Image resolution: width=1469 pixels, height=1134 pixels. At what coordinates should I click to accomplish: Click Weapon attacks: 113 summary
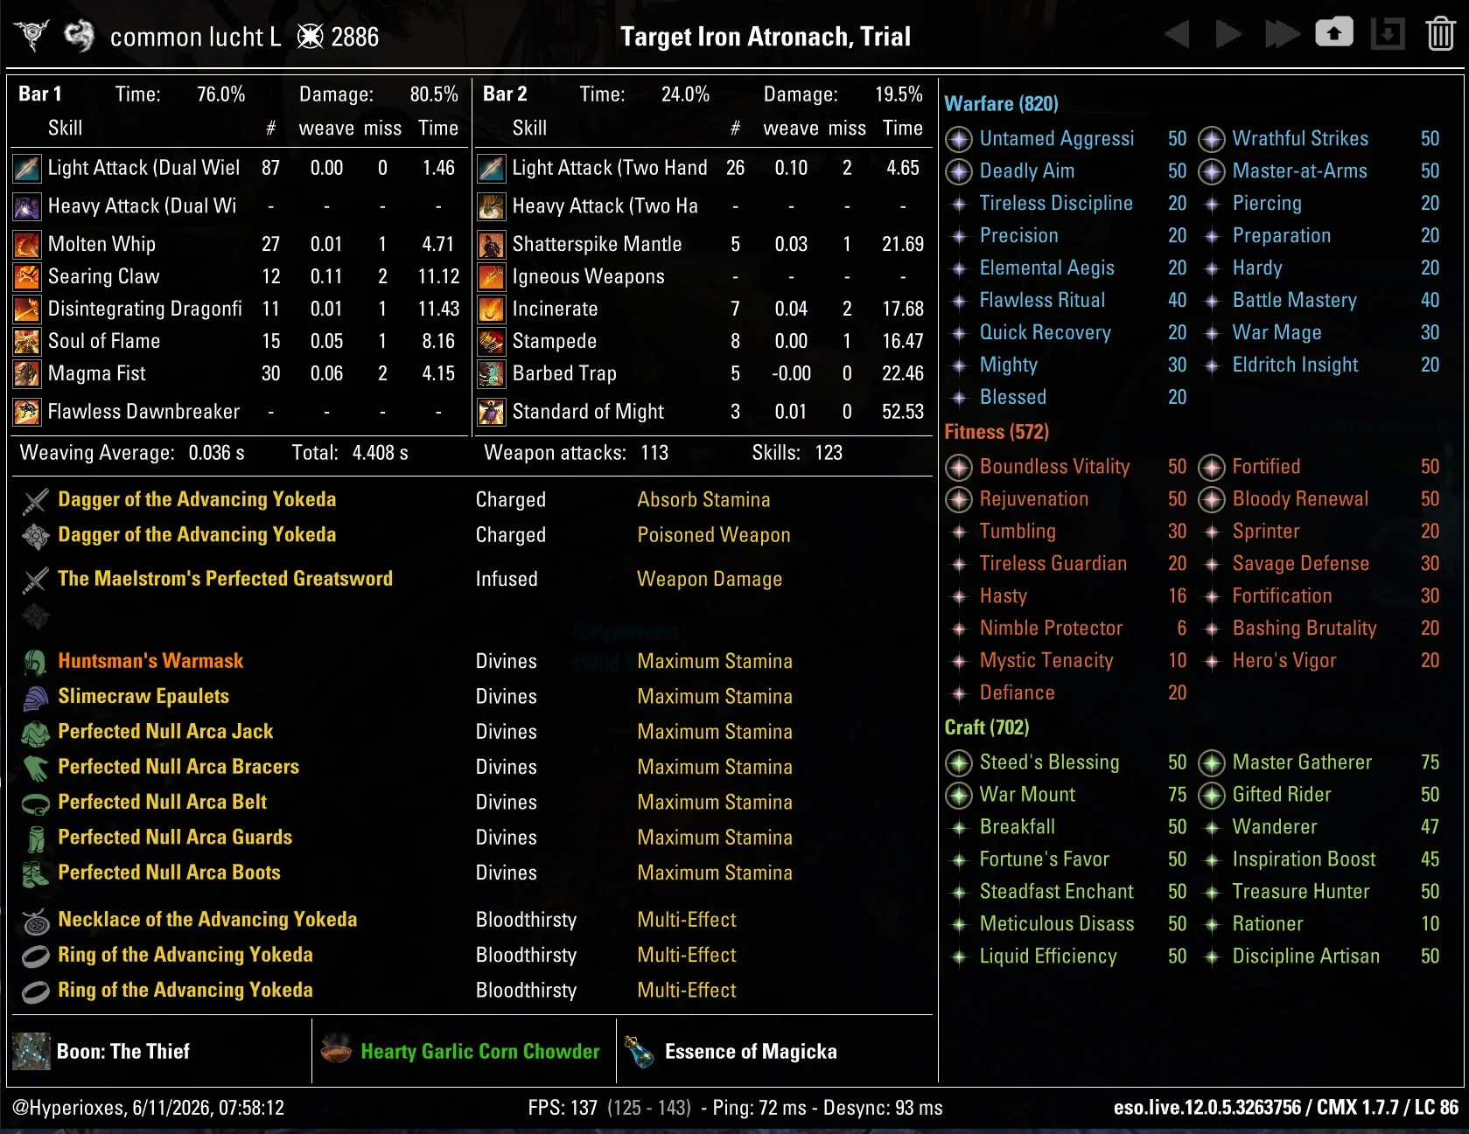(x=576, y=453)
